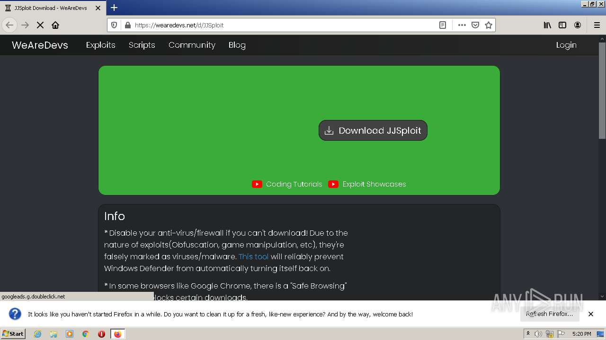Click the Firefox forward arrow button
This screenshot has width=606, height=340.
coord(25,25)
